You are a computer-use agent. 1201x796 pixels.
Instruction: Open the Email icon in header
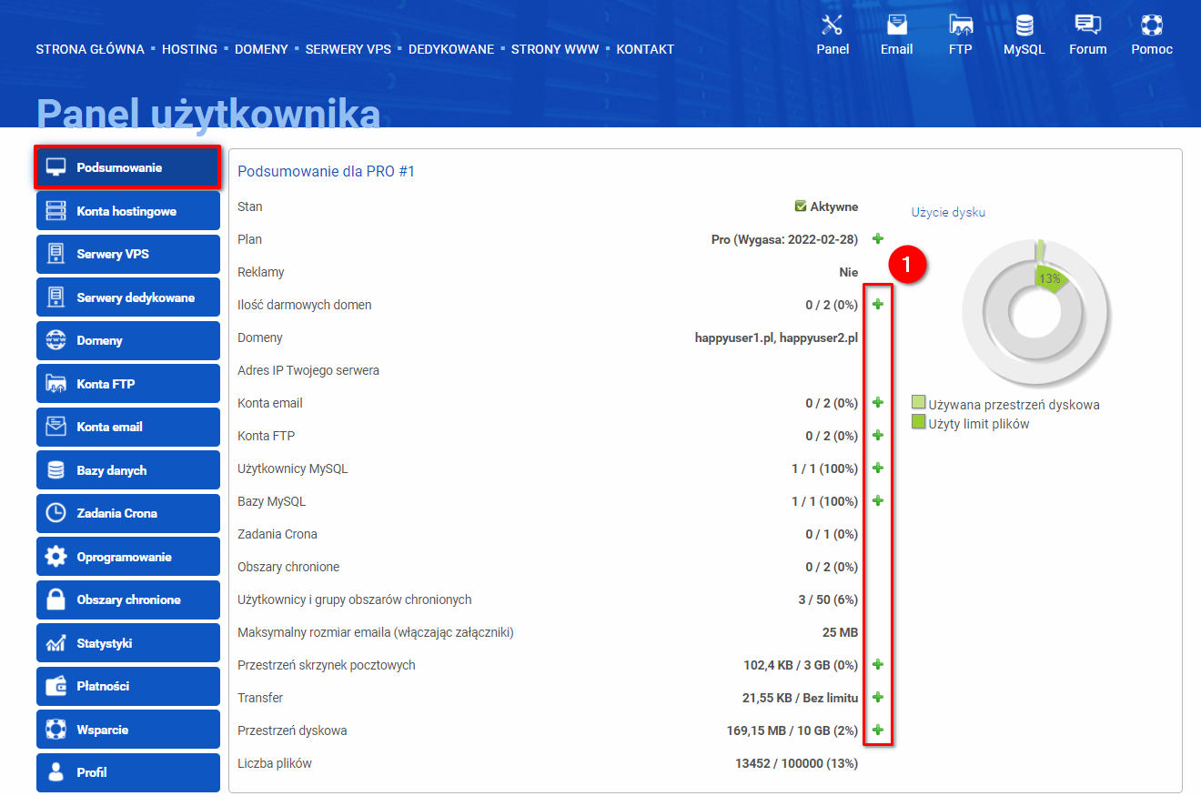(x=896, y=25)
